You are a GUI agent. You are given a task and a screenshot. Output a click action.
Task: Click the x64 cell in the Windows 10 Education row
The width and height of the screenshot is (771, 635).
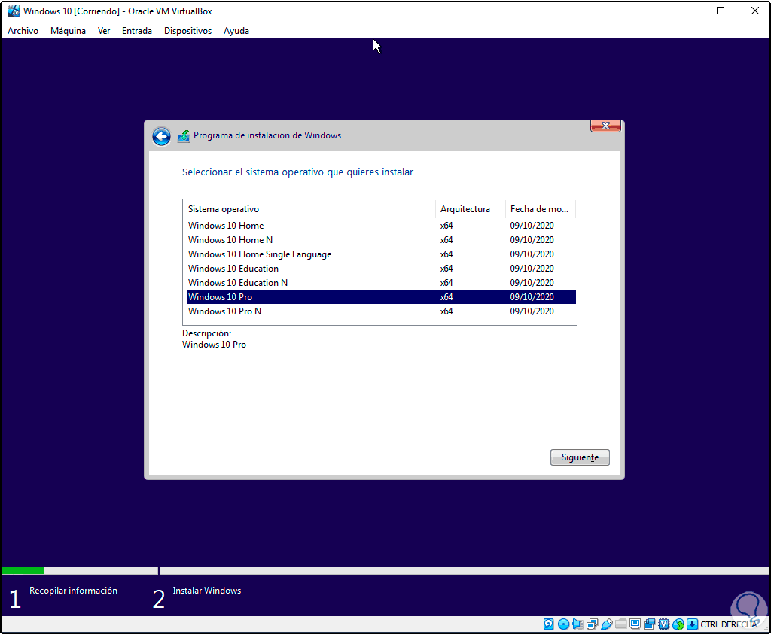pyautogui.click(x=446, y=269)
